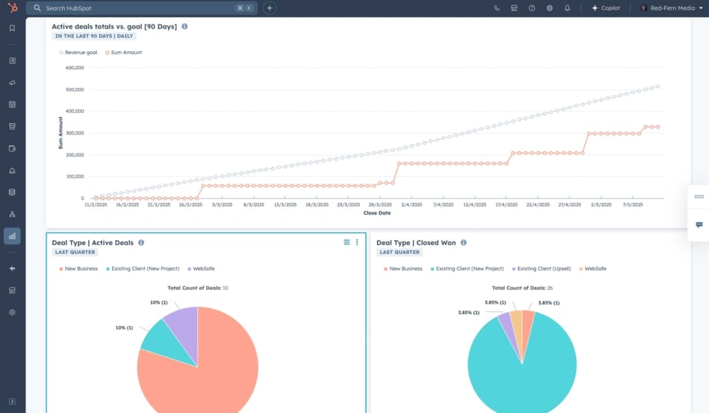Screen dimensions: 709x413
Task: Click Total Count of Deals: 26 text
Action: 522,288
